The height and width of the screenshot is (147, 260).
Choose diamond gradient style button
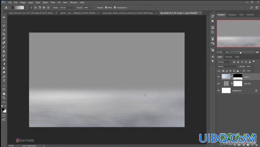[48, 8]
